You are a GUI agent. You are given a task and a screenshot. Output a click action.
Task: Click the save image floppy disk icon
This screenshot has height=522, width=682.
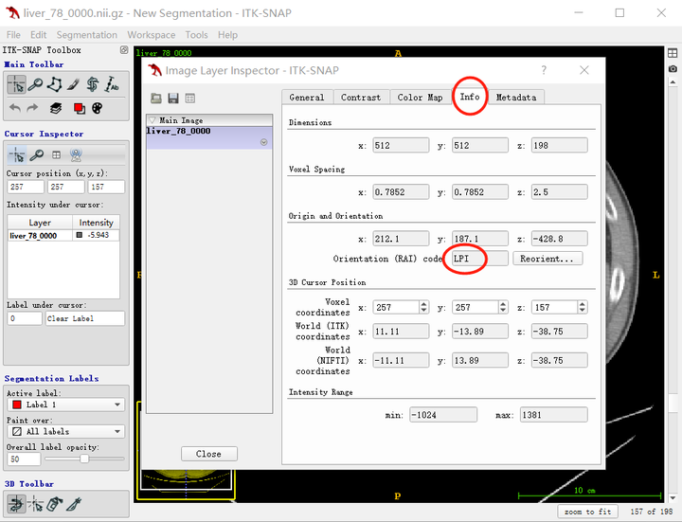(173, 99)
